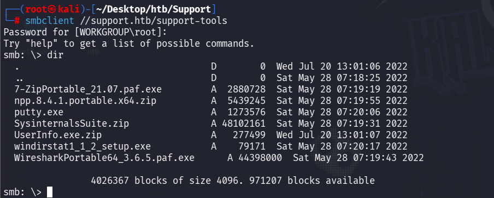Click the red hash prompt symbol
The width and height of the screenshot is (494, 198).
click(x=17, y=21)
